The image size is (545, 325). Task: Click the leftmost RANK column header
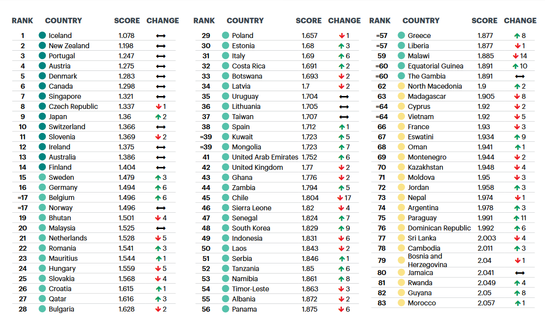tap(23, 21)
